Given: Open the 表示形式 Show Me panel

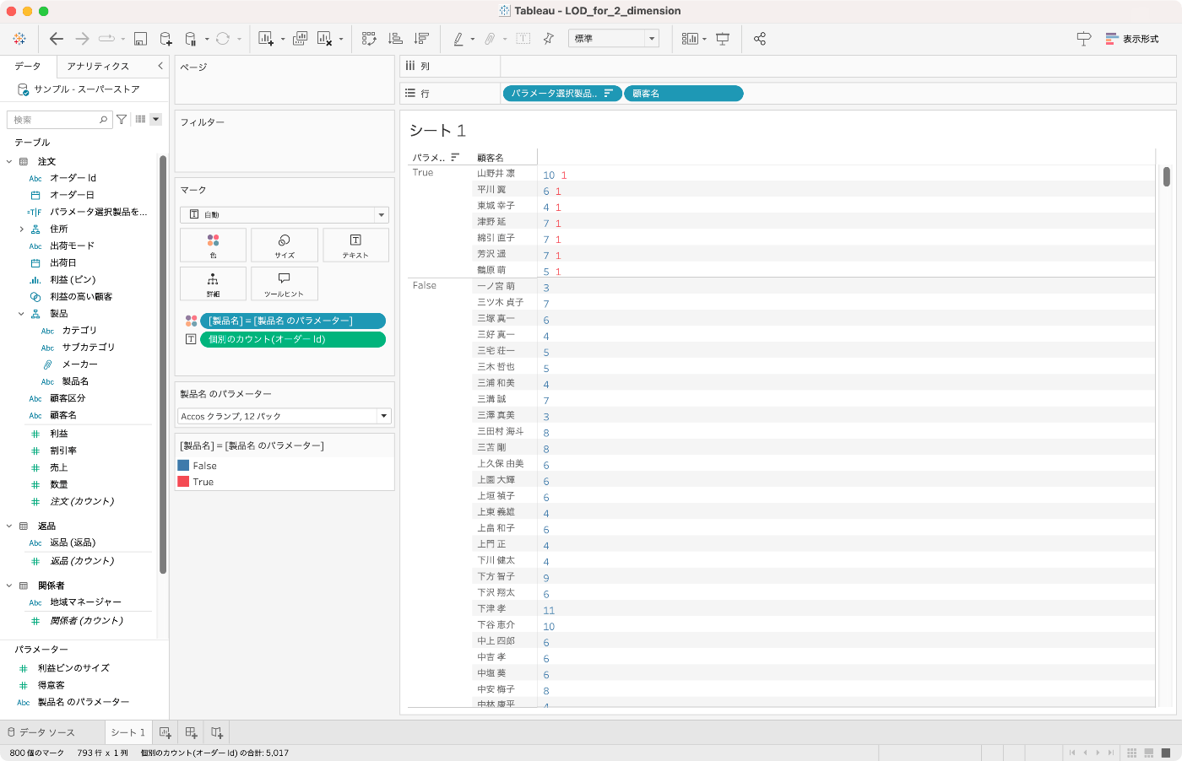Looking at the screenshot, I should 1132,39.
